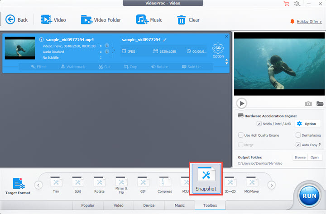The image size is (326, 214).
Task: Open the output folder icon under preview
Action: [320, 103]
